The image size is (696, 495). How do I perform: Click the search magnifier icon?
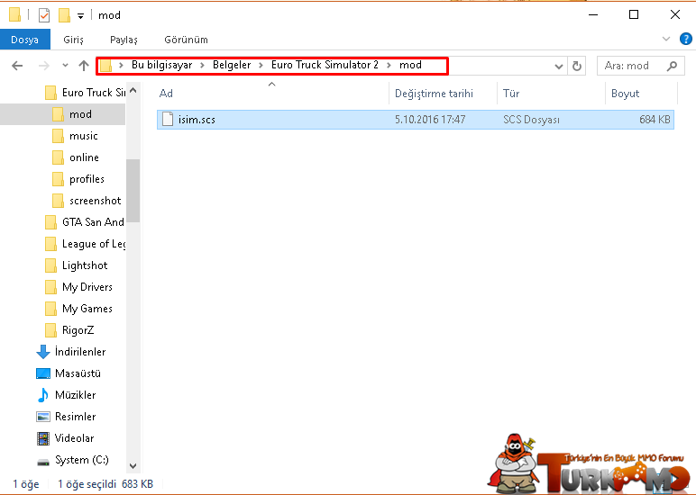pyautogui.click(x=672, y=66)
